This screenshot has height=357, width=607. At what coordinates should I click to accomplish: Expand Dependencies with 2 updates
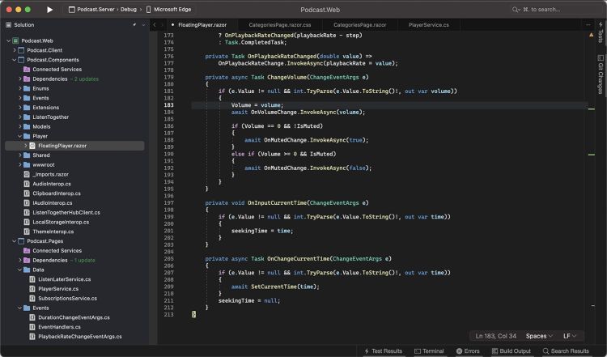(x=20, y=79)
